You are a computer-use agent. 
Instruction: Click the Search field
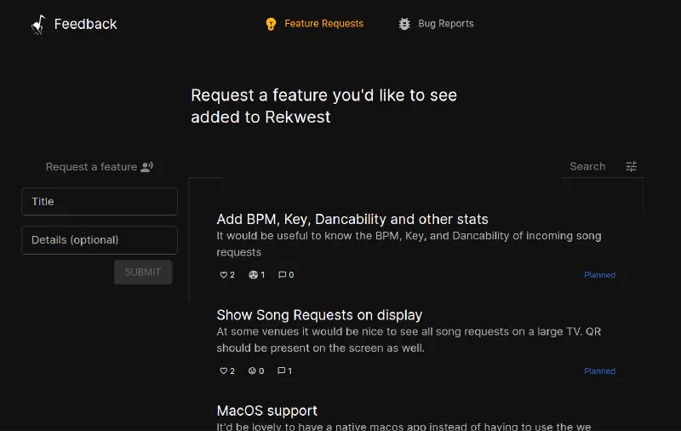coord(587,167)
